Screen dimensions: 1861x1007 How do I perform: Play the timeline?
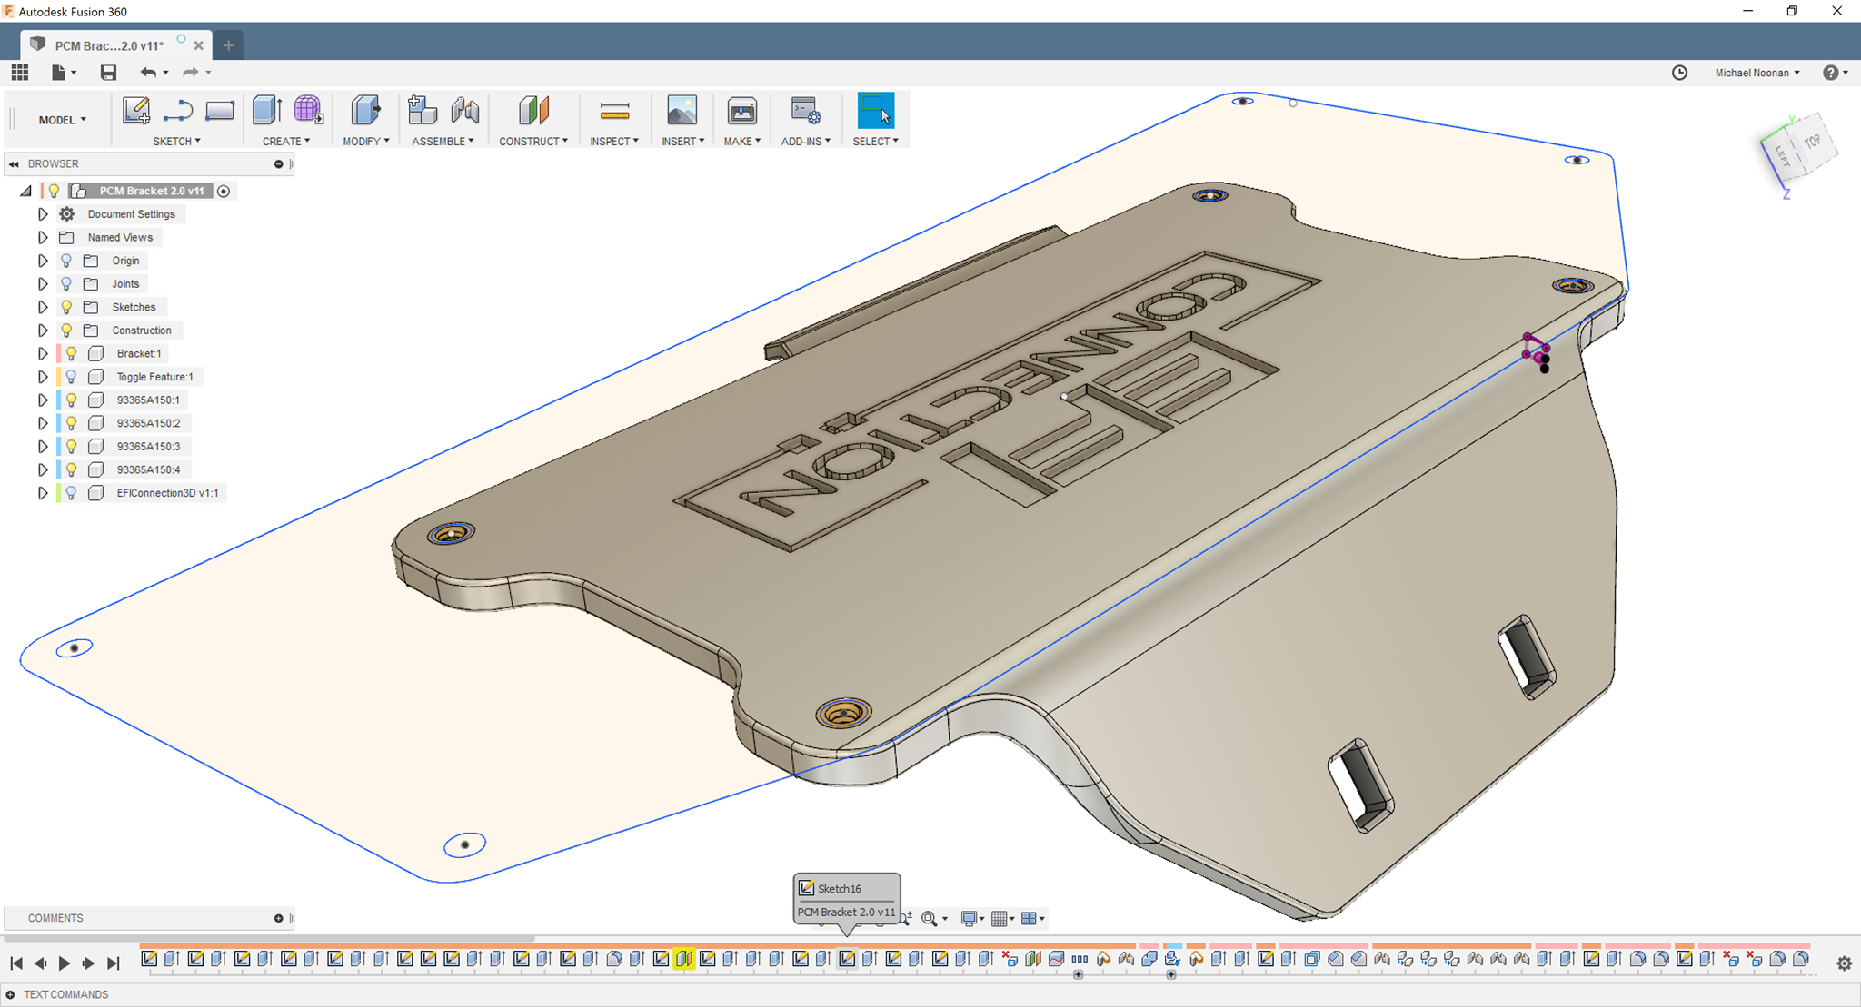click(x=65, y=963)
